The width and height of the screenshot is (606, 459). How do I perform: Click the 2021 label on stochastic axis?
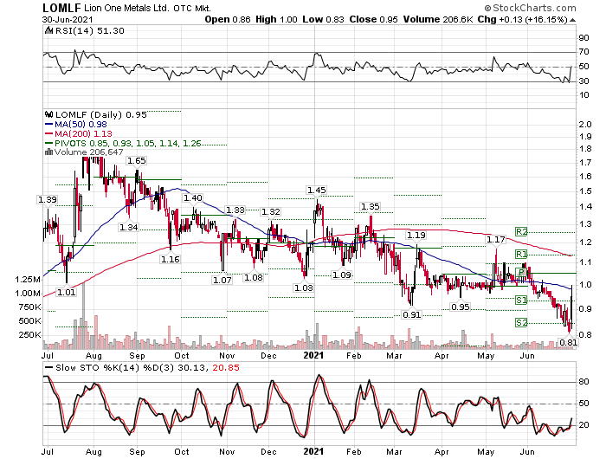(x=313, y=452)
